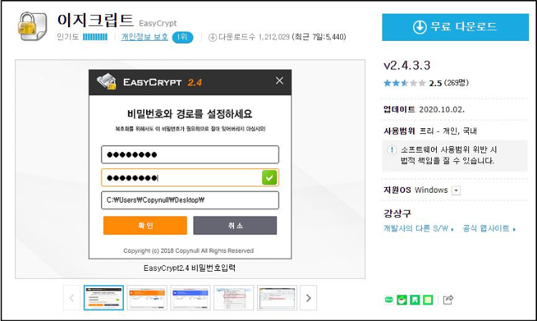Click the orange 확인 button
This screenshot has height=321, width=537.
145,226
